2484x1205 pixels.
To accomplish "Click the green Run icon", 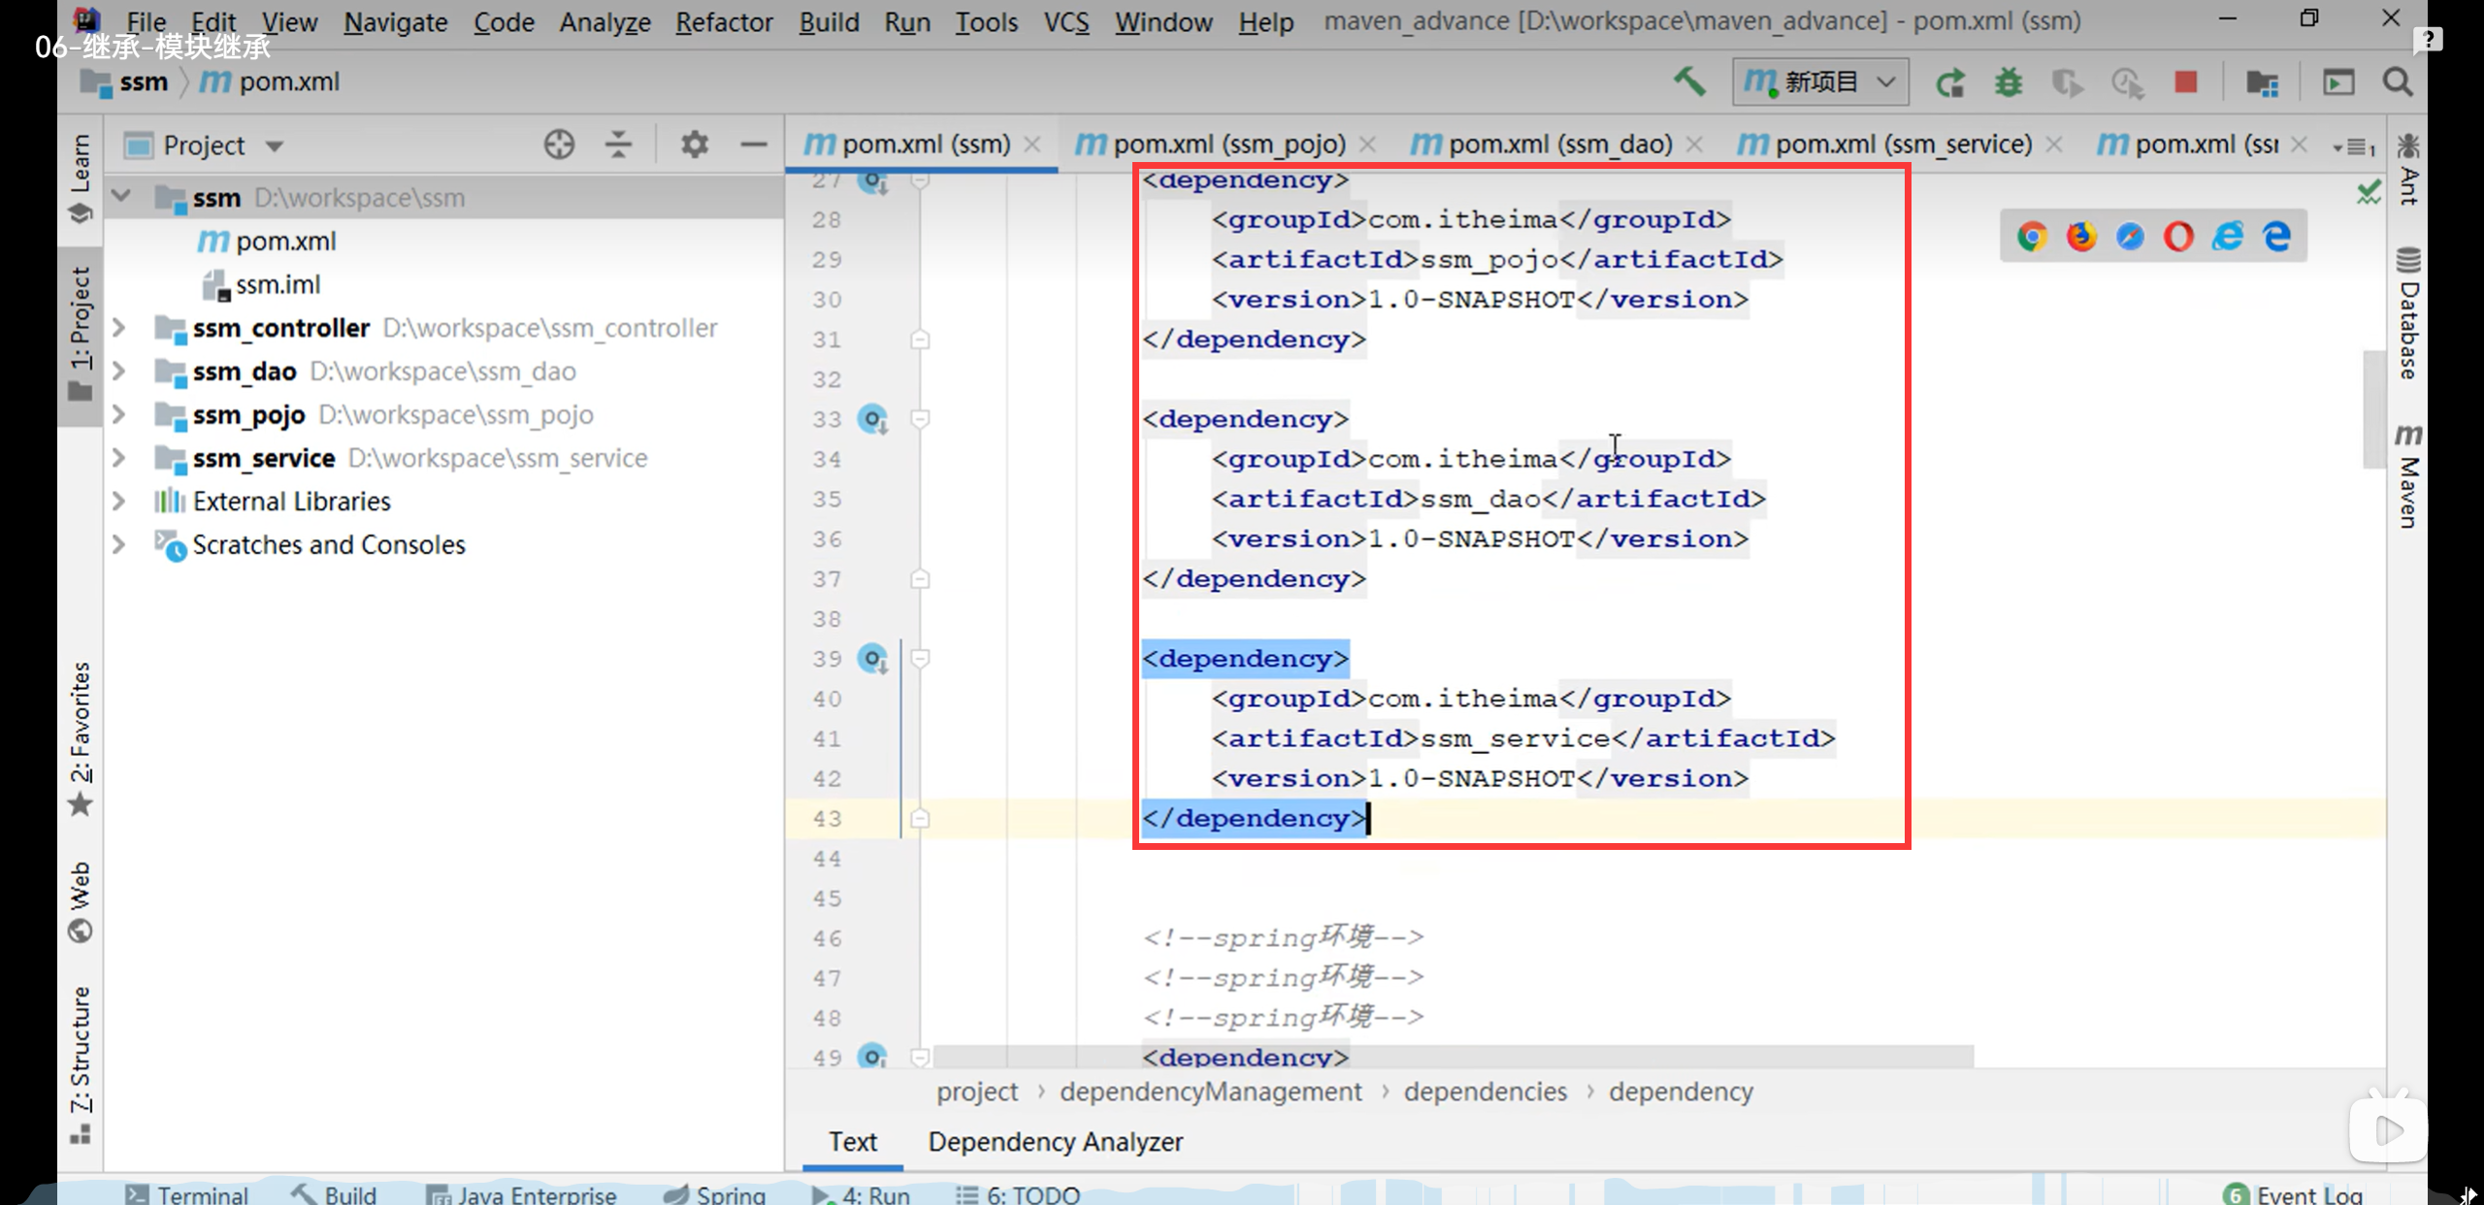I will (x=1949, y=82).
